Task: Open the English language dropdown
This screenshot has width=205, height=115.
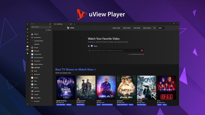Action: pyautogui.click(x=161, y=28)
